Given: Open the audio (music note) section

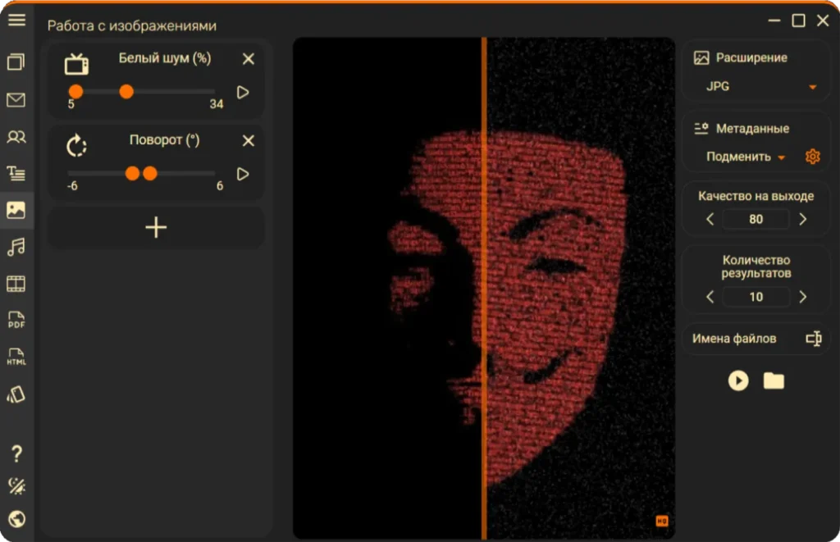Looking at the screenshot, I should (16, 246).
